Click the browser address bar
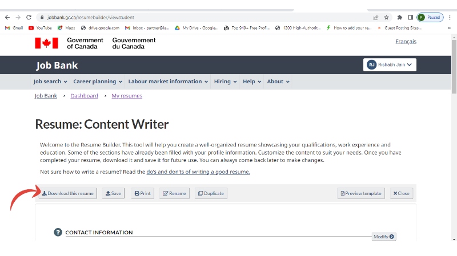The image size is (457, 256). coord(200,18)
